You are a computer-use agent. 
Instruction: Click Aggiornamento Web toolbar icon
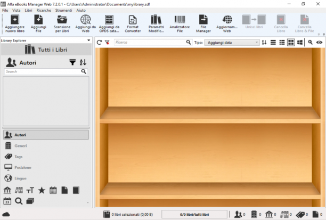coord(227,23)
